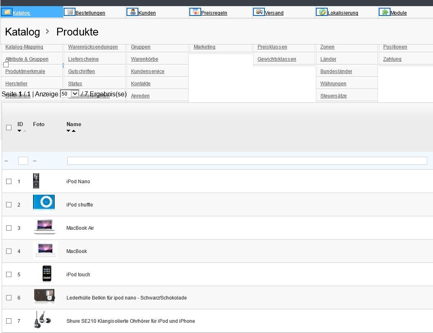Click the Bestellungen shopping cart icon
The height and width of the screenshot is (333, 433).
pos(70,12)
